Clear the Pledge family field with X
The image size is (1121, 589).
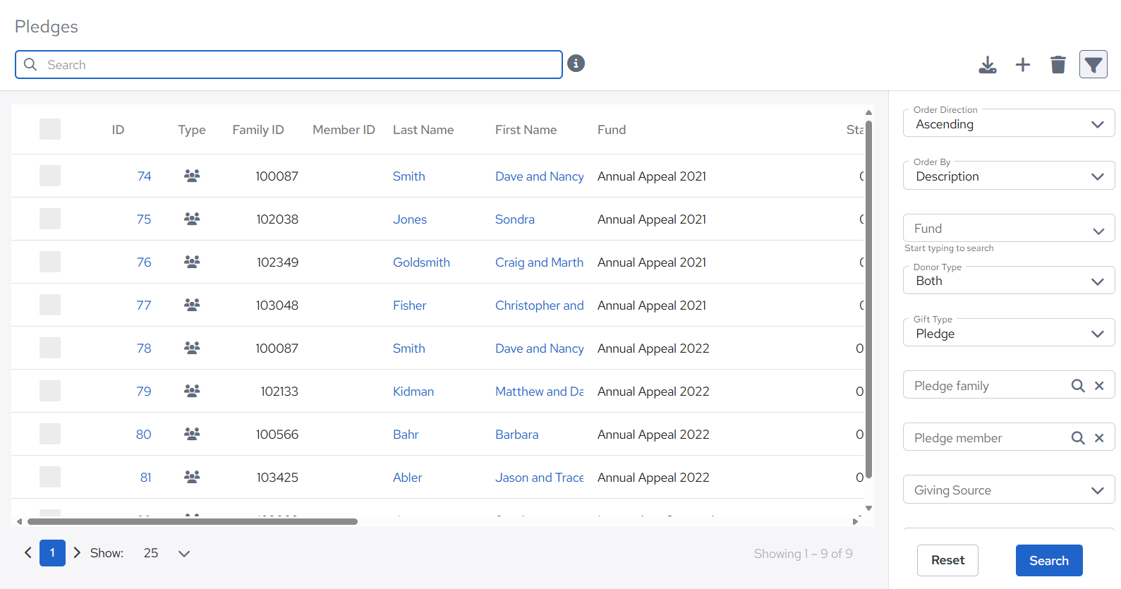tap(1099, 386)
